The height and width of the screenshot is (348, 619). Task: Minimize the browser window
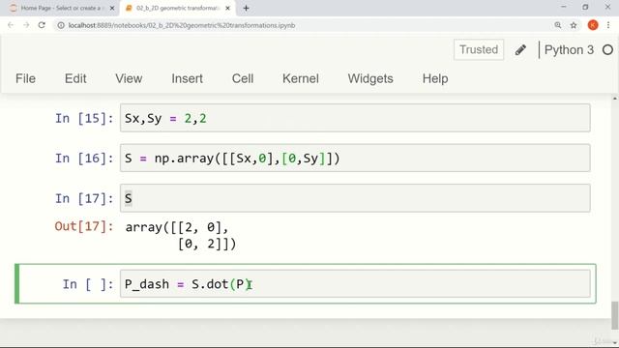click(x=563, y=7)
